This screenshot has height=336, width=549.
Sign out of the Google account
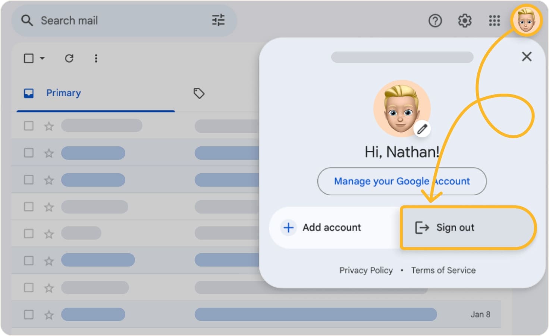coord(455,227)
